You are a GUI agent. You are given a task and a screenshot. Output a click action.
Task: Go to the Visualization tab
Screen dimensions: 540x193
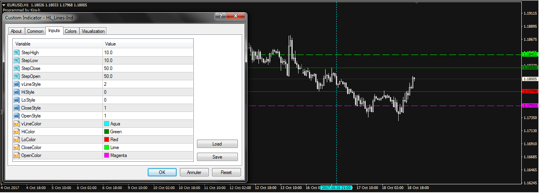point(93,31)
